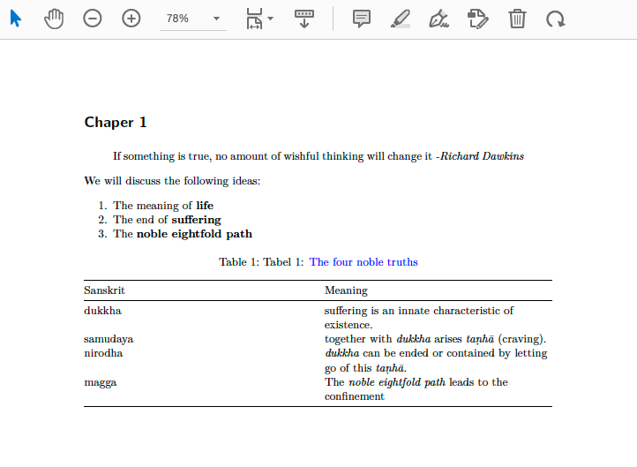Click the edit PDF page icon
The image size is (637, 467).
tap(477, 19)
